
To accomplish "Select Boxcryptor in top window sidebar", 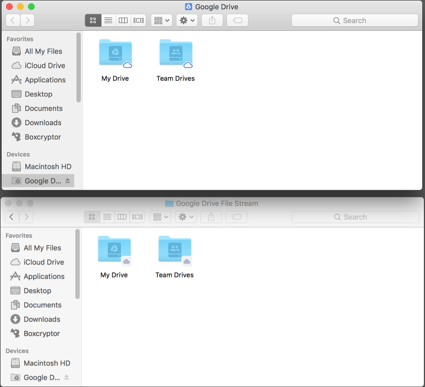I will pos(38,137).
